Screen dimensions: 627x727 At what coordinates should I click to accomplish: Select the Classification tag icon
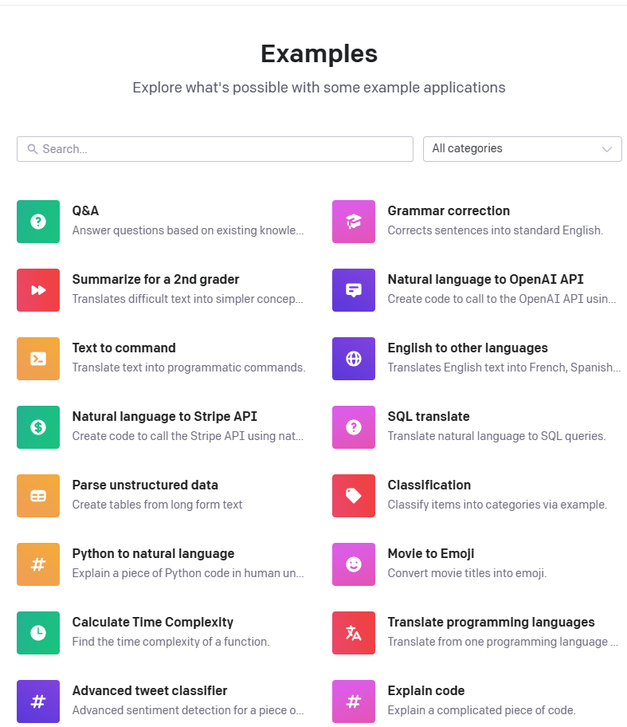click(354, 496)
